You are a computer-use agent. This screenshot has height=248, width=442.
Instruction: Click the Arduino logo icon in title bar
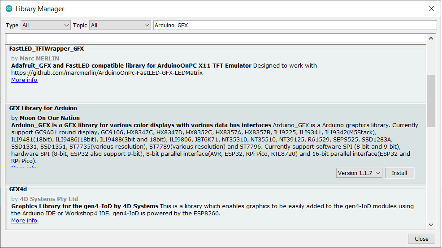(x=9, y=9)
